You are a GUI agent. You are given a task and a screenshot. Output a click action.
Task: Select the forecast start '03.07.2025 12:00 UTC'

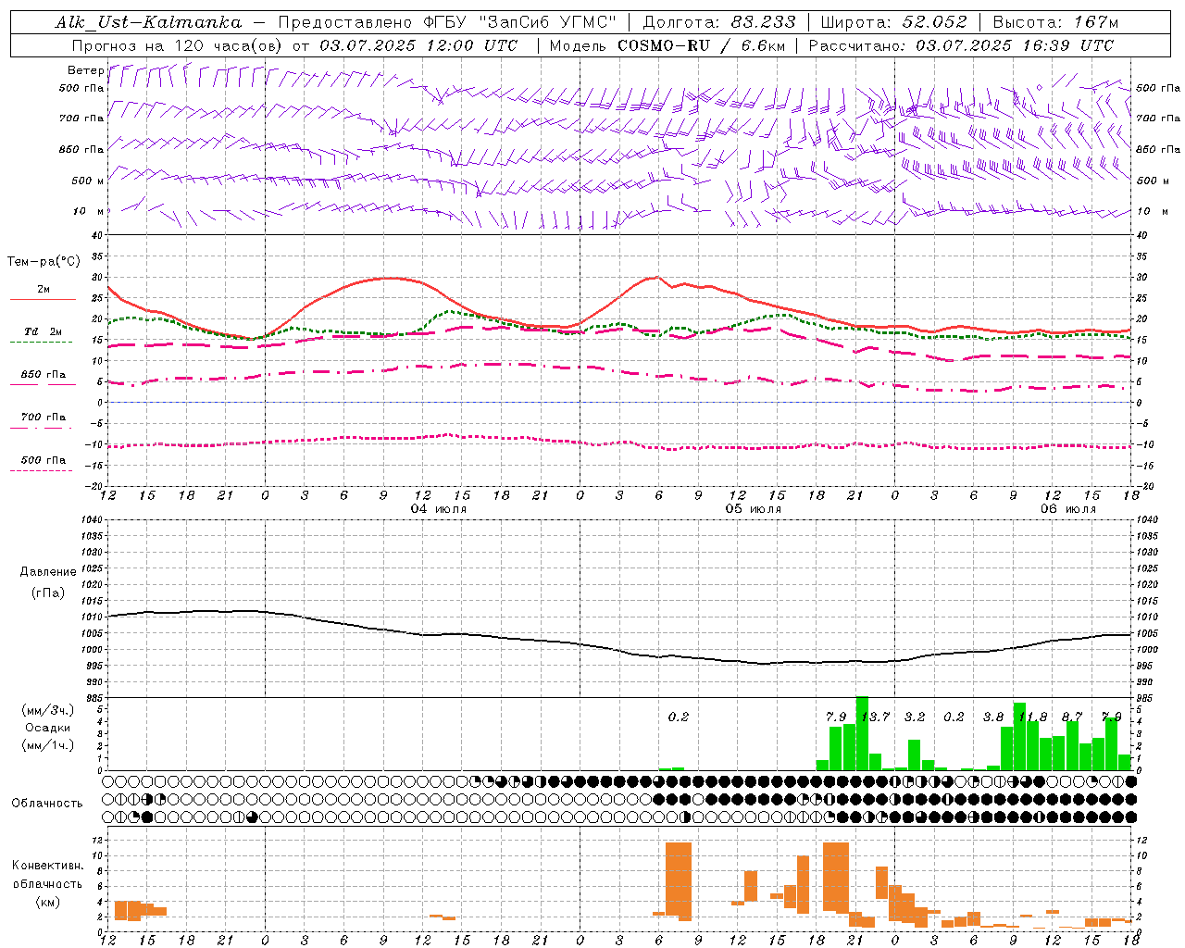(418, 45)
